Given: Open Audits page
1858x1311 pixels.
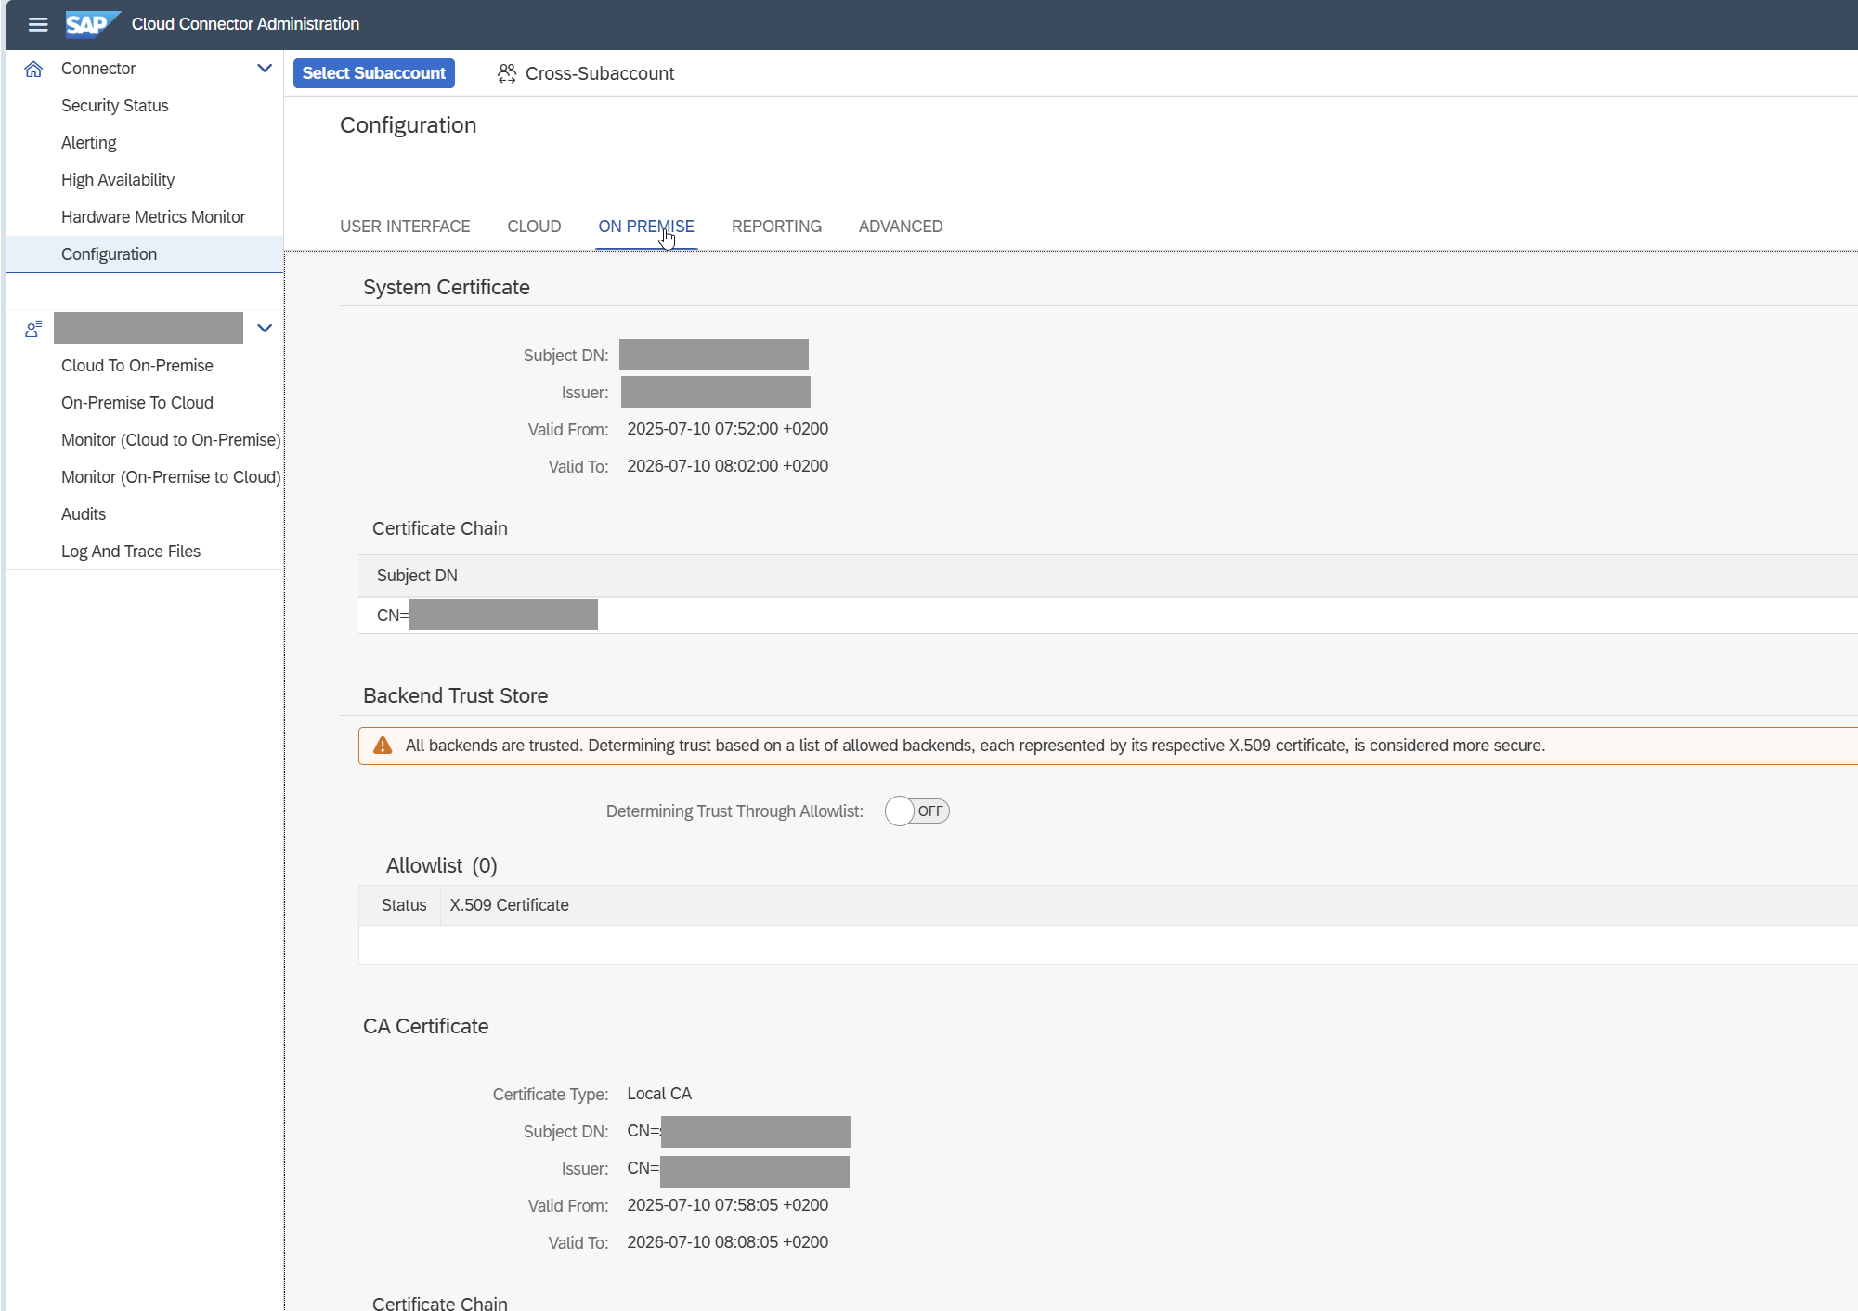Looking at the screenshot, I should pyautogui.click(x=84, y=514).
